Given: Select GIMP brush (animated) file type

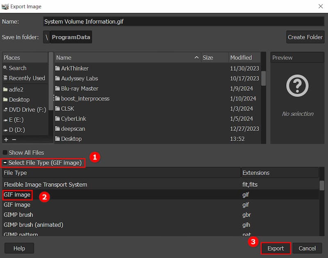Looking at the screenshot, I should 34,224.
